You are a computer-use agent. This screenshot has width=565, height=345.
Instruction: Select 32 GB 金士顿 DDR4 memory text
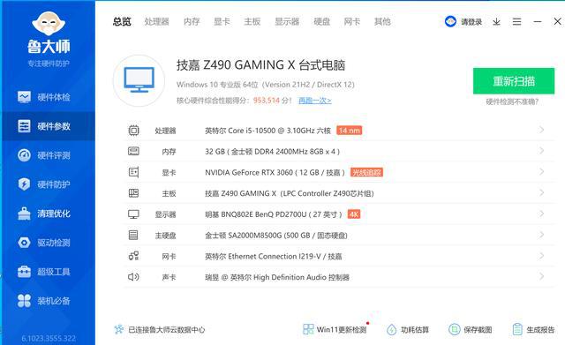pyautogui.click(x=272, y=152)
